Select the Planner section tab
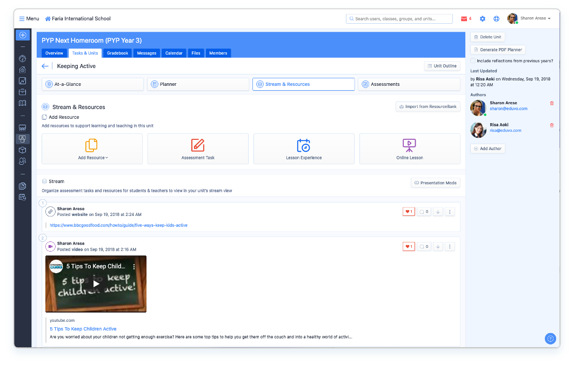This screenshot has width=574, height=365. (198, 84)
